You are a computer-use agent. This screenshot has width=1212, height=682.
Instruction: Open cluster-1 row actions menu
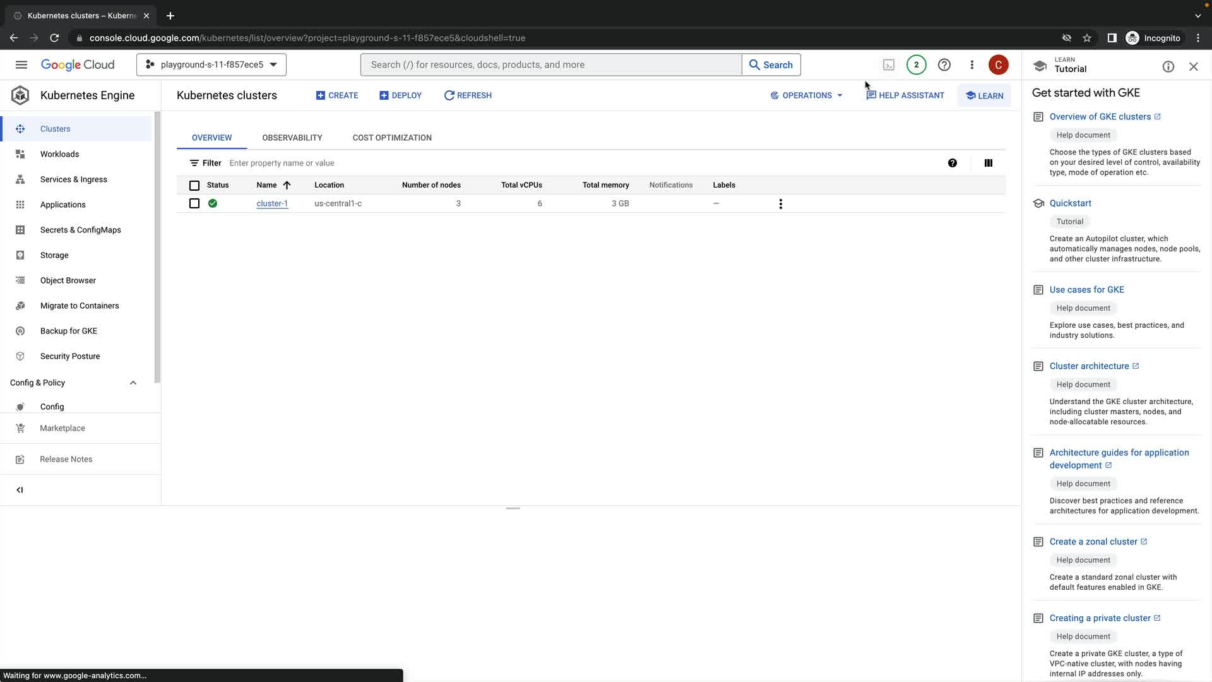(780, 204)
